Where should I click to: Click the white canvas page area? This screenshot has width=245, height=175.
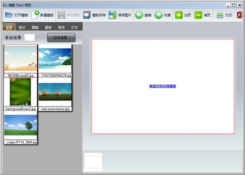163,86
